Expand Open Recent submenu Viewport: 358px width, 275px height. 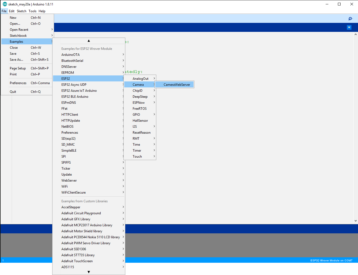tap(27, 30)
